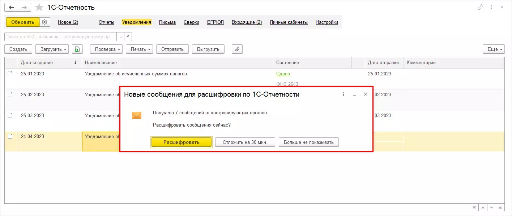Select Уведомление об исчисленных суммах налогов text

coord(136,74)
